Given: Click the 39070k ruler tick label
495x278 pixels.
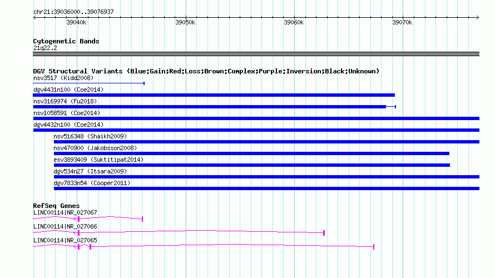Looking at the screenshot, I should (x=402, y=22).
